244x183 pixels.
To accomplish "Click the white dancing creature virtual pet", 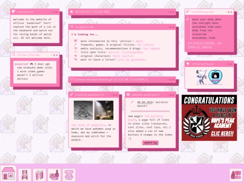I will click(202, 77).
